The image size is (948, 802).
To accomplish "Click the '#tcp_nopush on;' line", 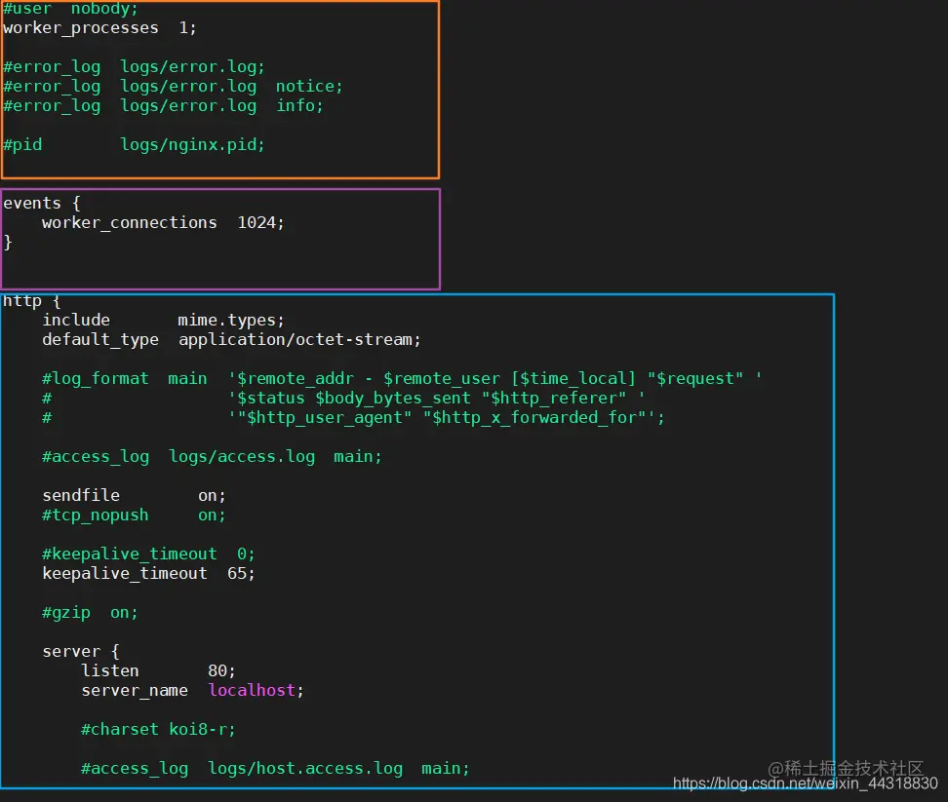I will coord(134,516).
